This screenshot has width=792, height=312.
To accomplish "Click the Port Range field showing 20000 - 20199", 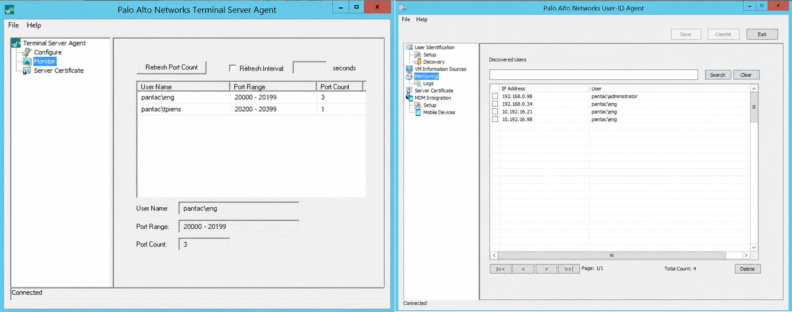I will (239, 226).
